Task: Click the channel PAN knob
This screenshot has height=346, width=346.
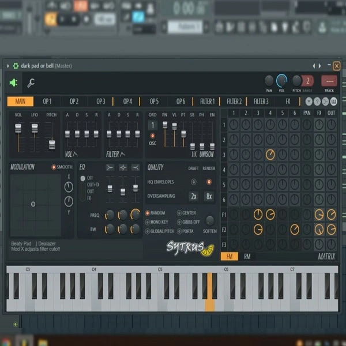Action: (269, 81)
